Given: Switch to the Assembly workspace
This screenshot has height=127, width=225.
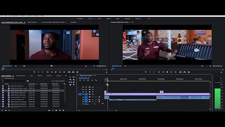Looking at the screenshot, I should pos(80,19).
